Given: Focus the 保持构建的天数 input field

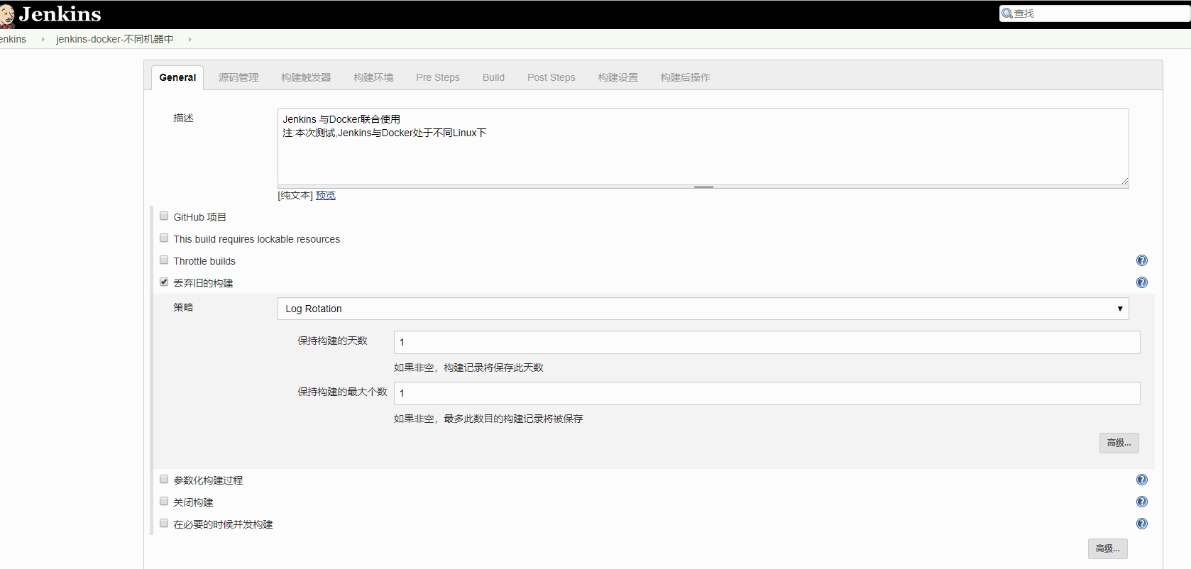Looking at the screenshot, I should pos(767,342).
